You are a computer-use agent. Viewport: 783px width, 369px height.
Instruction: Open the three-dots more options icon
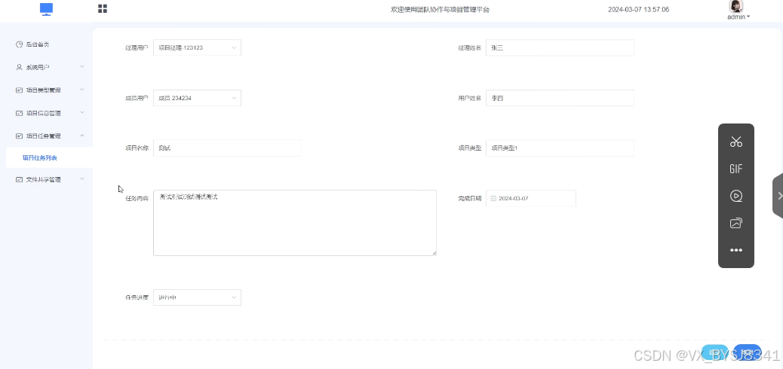click(736, 250)
